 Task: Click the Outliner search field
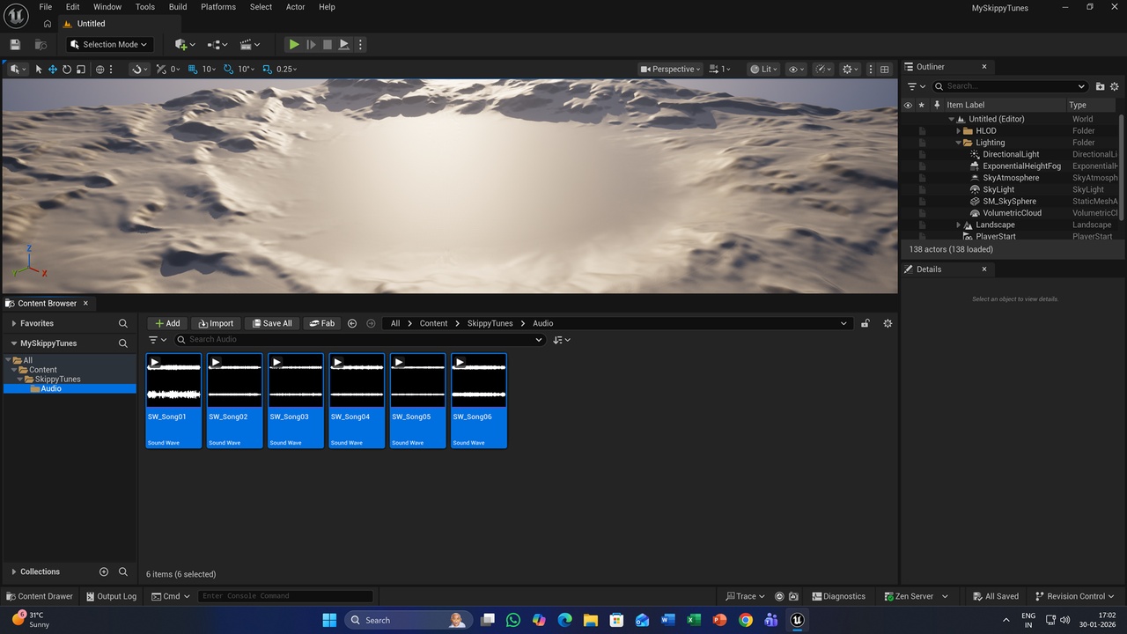[1011, 86]
